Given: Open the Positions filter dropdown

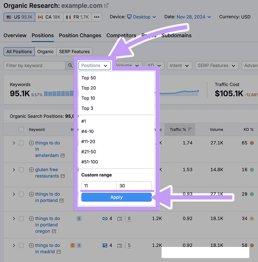Looking at the screenshot, I should 94,65.
